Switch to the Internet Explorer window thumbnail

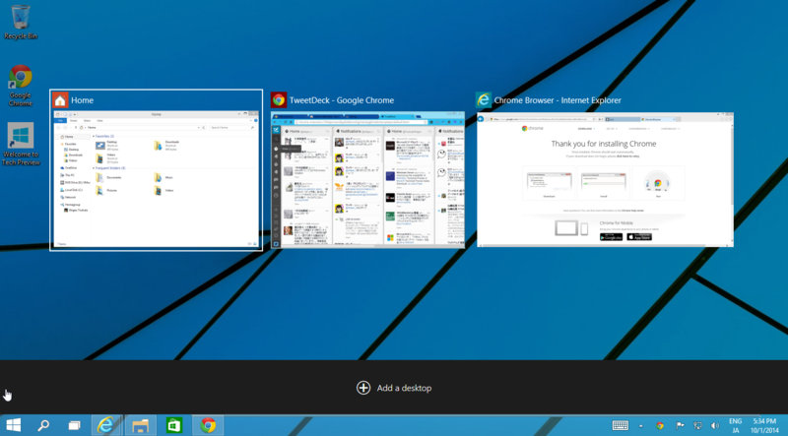pos(605,179)
